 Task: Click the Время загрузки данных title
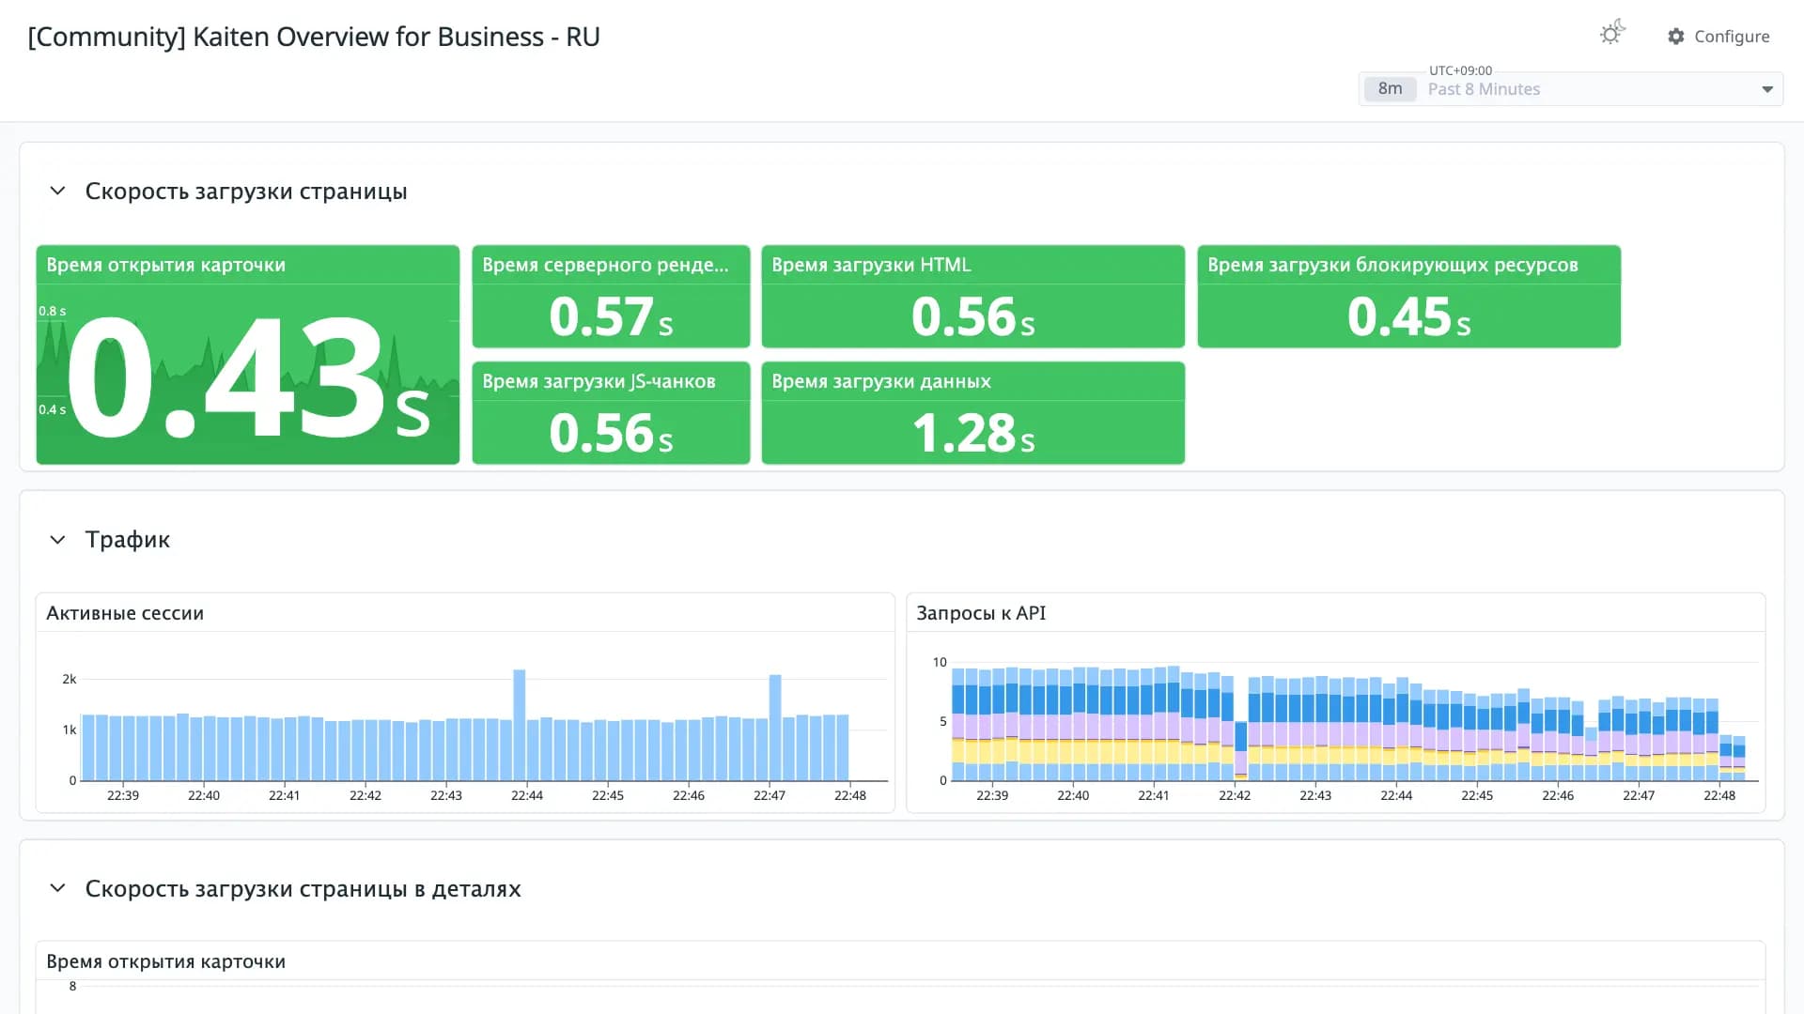[x=881, y=381]
